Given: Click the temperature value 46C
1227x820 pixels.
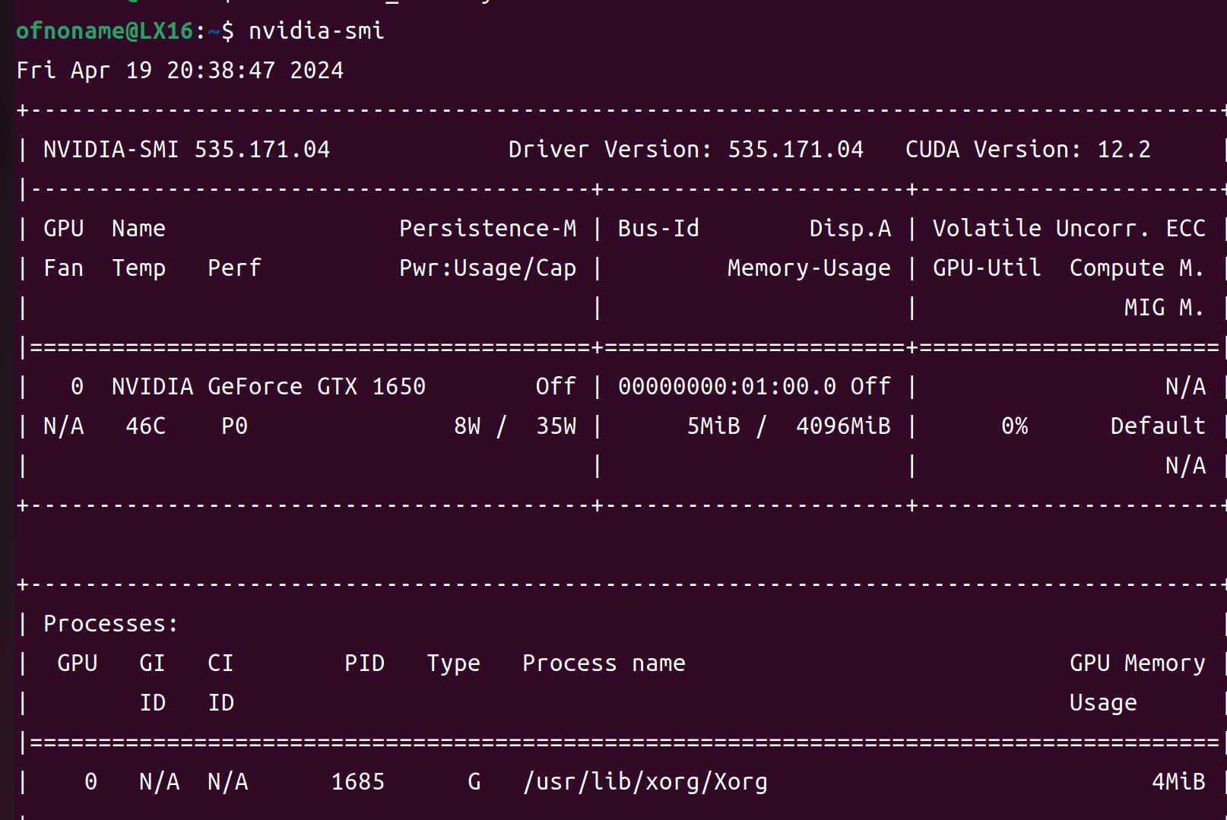Looking at the screenshot, I should [145, 426].
